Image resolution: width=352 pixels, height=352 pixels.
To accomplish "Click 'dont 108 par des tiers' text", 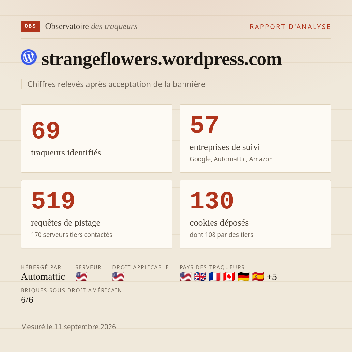I will (221, 235).
